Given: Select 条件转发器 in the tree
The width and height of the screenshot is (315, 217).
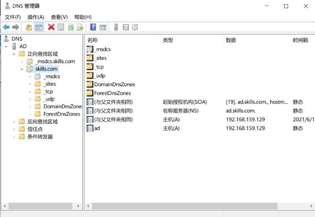Looking at the screenshot, I should click(x=40, y=137).
